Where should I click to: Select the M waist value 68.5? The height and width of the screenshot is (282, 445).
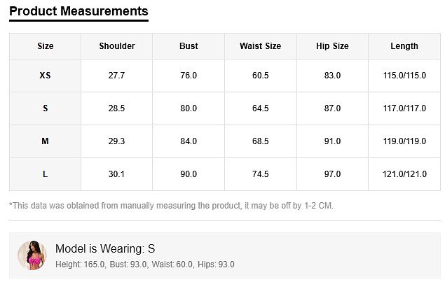coord(260,141)
